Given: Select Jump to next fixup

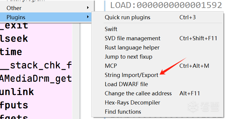Looking at the screenshot, I should 128,57.
